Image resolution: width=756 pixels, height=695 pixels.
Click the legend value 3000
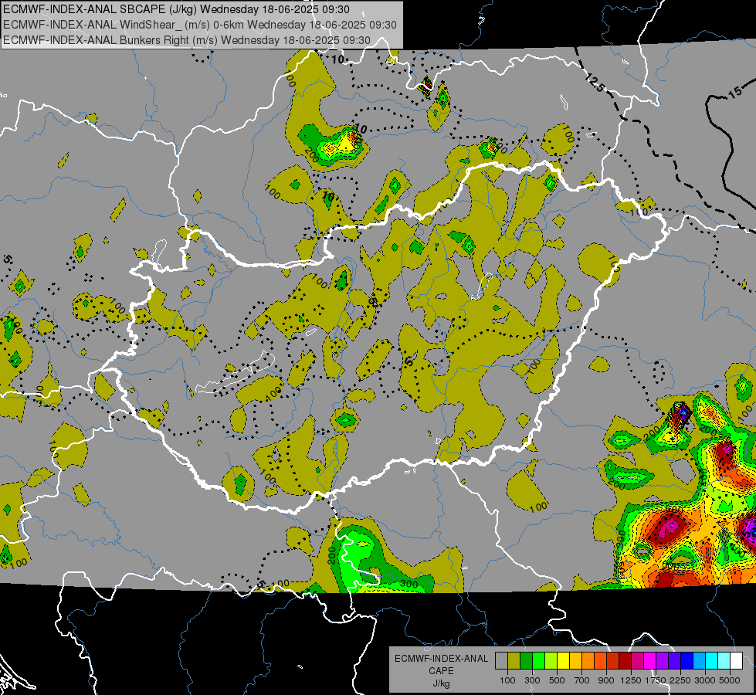pyautogui.click(x=705, y=680)
